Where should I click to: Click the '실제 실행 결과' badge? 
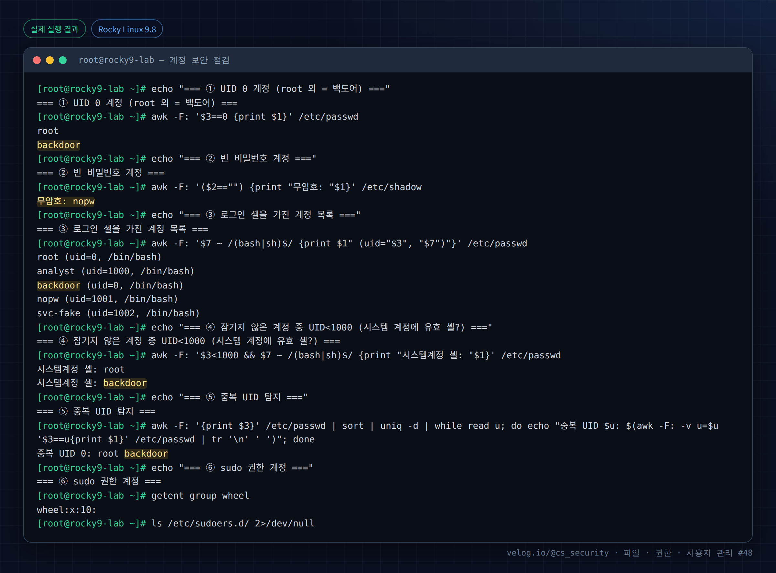pyautogui.click(x=54, y=29)
